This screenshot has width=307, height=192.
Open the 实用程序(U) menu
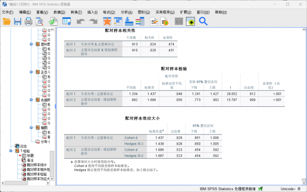click(x=165, y=12)
